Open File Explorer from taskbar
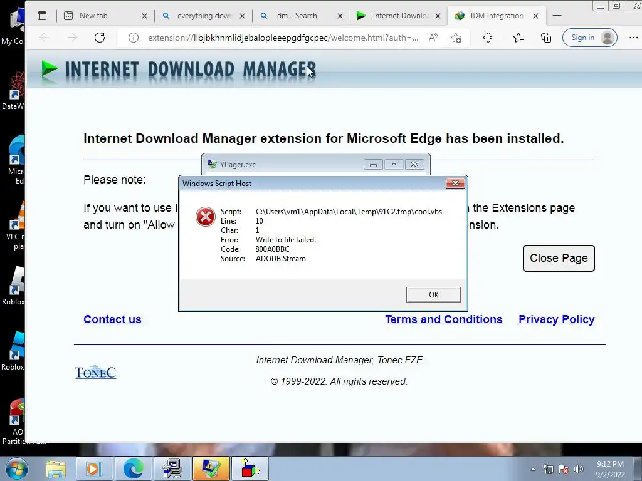642x481 pixels. click(56, 468)
